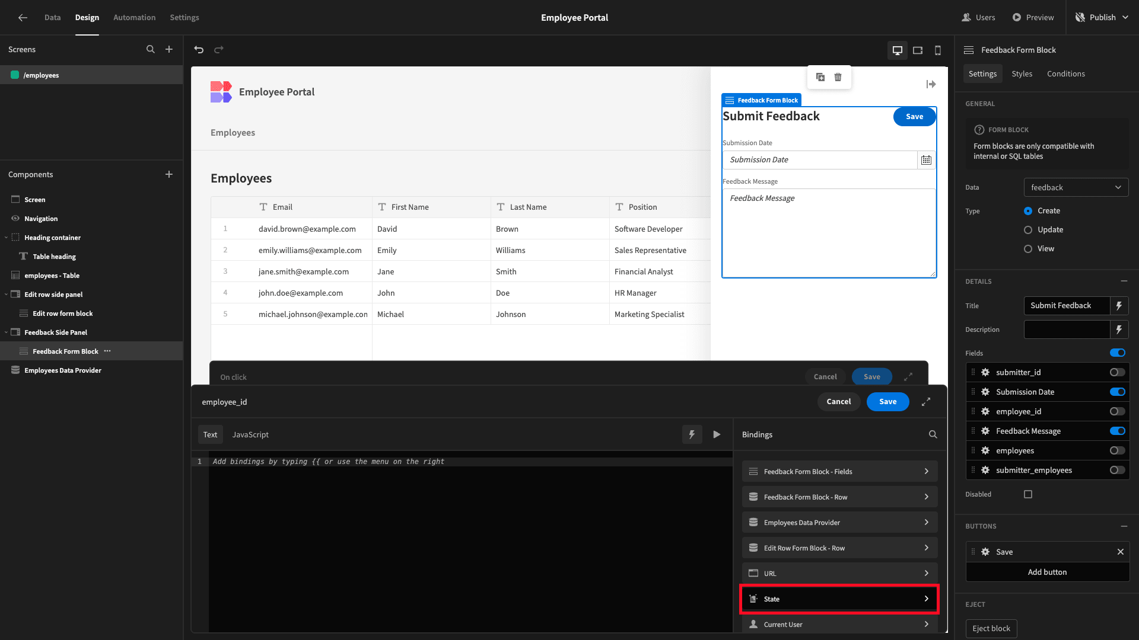Click Add button in Buttons section
The image size is (1139, 640).
point(1047,572)
